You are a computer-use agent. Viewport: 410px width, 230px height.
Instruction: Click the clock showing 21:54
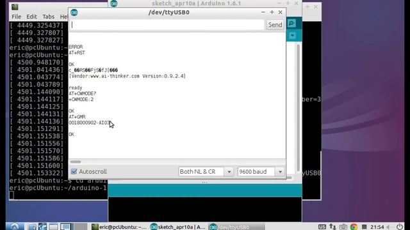click(377, 227)
